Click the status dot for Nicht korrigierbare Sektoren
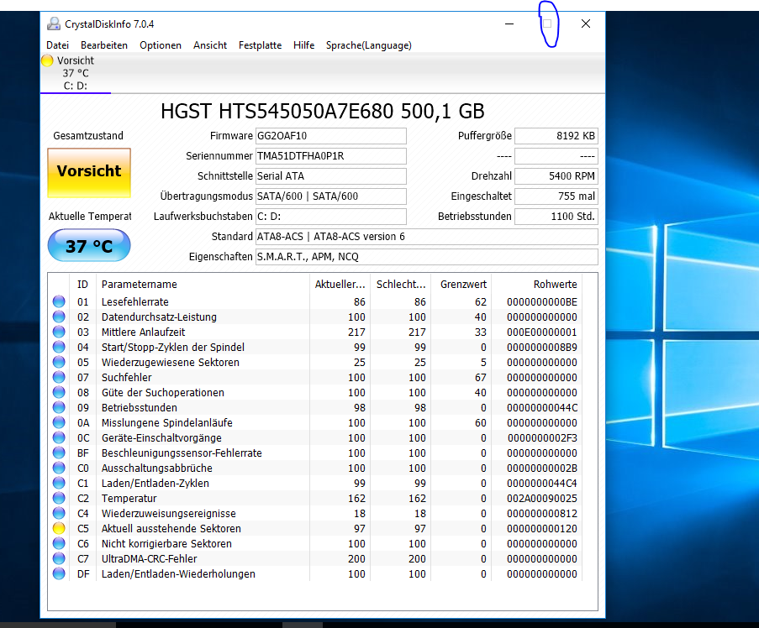 59,543
